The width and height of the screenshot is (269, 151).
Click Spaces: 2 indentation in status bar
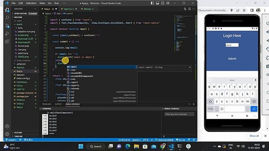136,140
